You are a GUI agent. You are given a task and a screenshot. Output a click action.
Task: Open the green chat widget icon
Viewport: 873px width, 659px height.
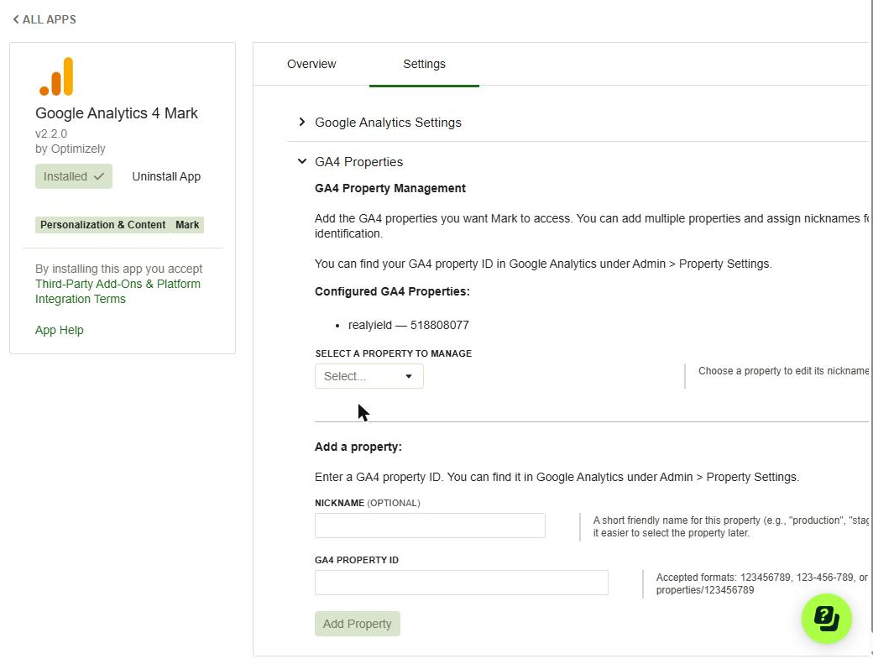coord(826,619)
